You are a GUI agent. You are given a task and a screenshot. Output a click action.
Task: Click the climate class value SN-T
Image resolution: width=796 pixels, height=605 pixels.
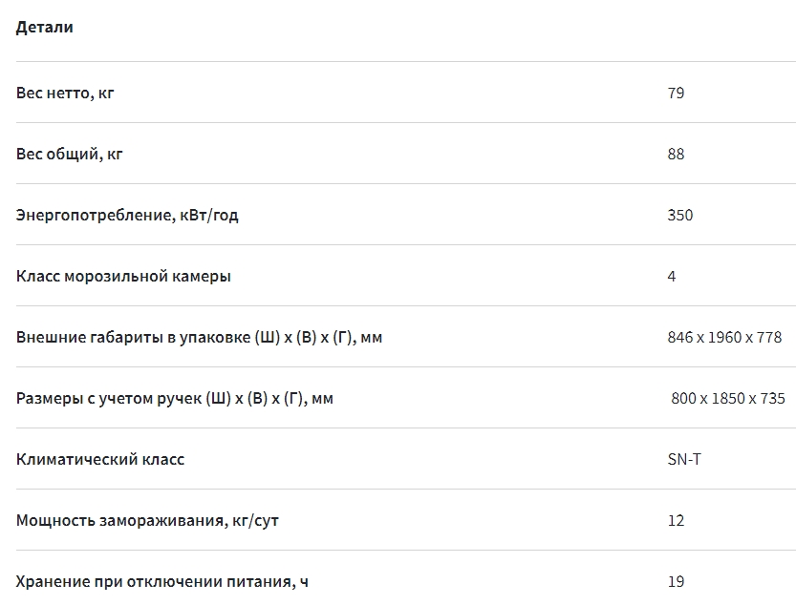point(683,459)
